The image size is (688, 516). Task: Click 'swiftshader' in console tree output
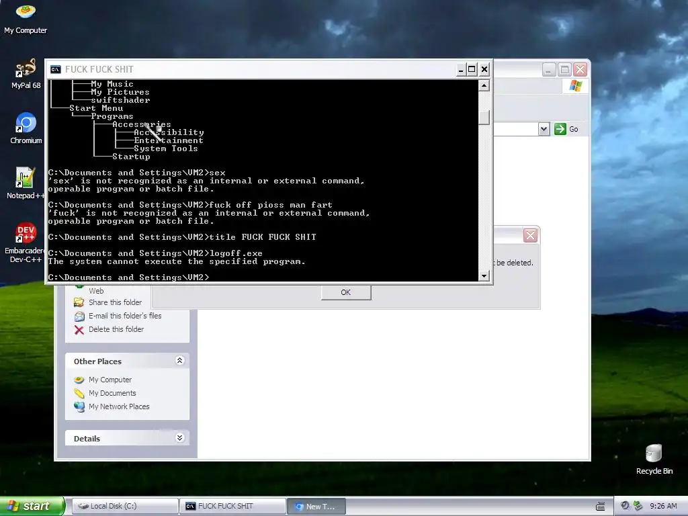pos(120,100)
